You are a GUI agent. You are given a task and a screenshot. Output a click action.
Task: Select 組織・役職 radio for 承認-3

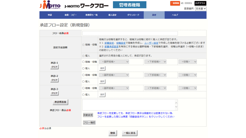tap(83, 88)
